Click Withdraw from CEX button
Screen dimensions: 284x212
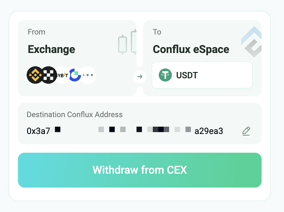tap(139, 170)
